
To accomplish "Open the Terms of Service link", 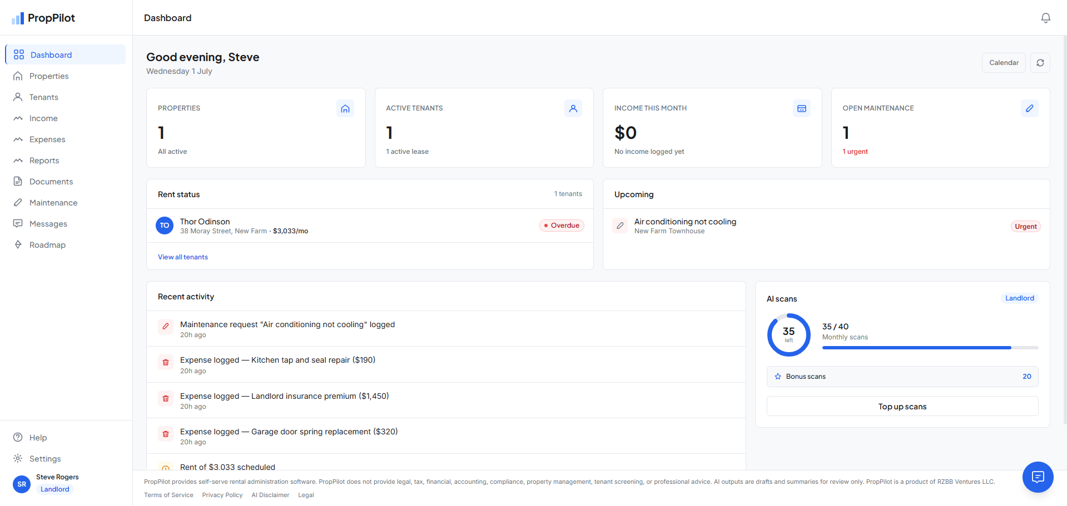I will point(168,495).
